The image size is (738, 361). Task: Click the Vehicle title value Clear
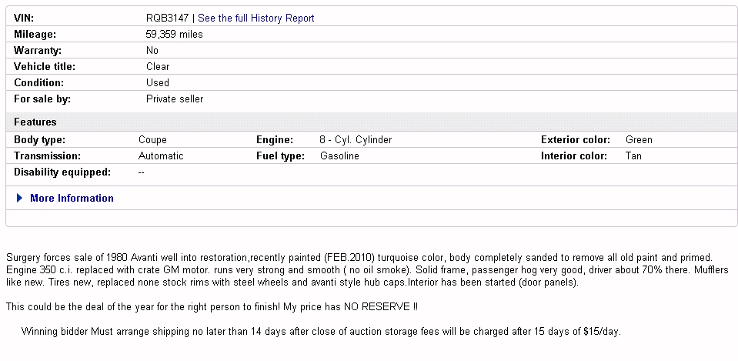click(x=158, y=66)
